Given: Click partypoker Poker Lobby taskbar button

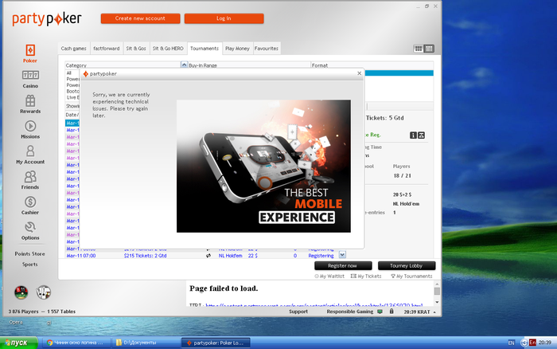Looking at the screenshot, I should click(x=216, y=343).
